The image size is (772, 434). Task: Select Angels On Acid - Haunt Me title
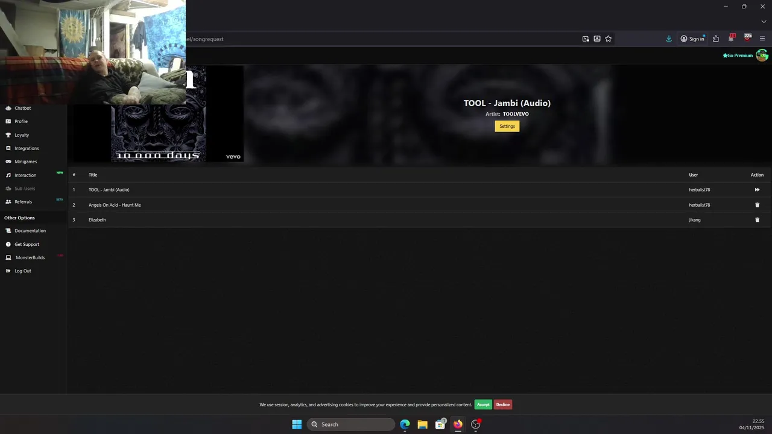point(115,205)
